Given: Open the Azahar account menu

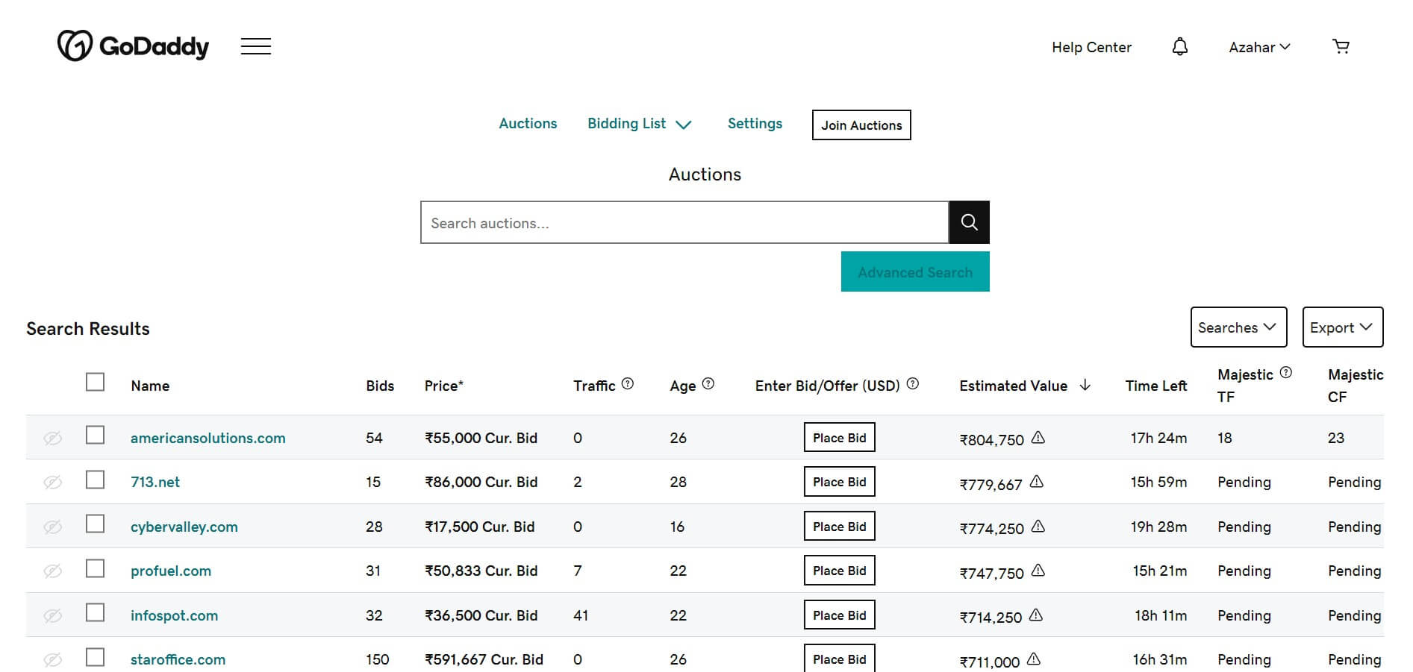Looking at the screenshot, I should click(x=1259, y=46).
